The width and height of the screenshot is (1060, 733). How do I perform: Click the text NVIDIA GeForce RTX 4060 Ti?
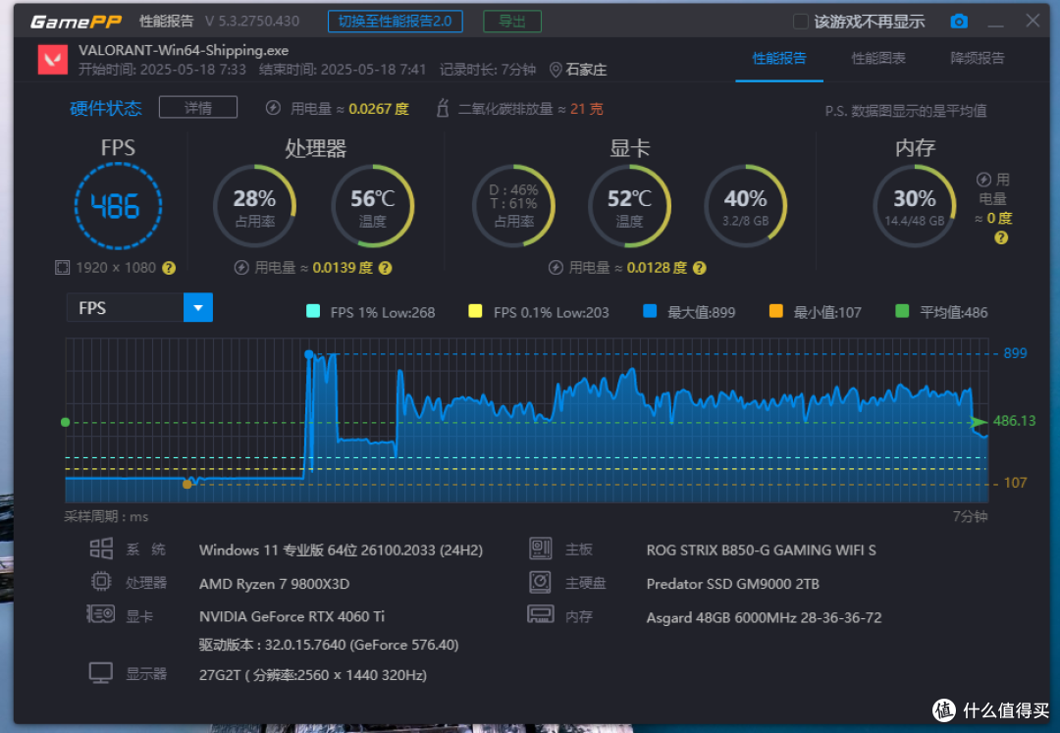tap(292, 617)
